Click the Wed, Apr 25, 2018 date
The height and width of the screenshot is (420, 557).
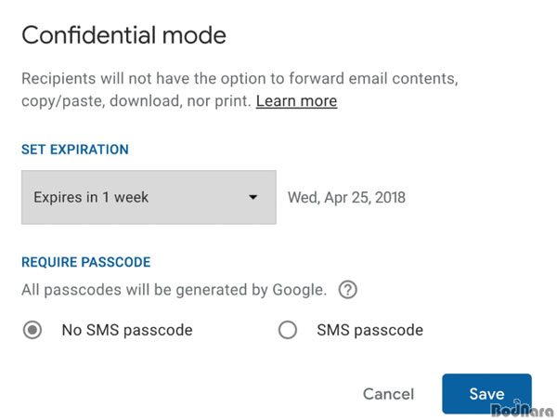tap(346, 197)
